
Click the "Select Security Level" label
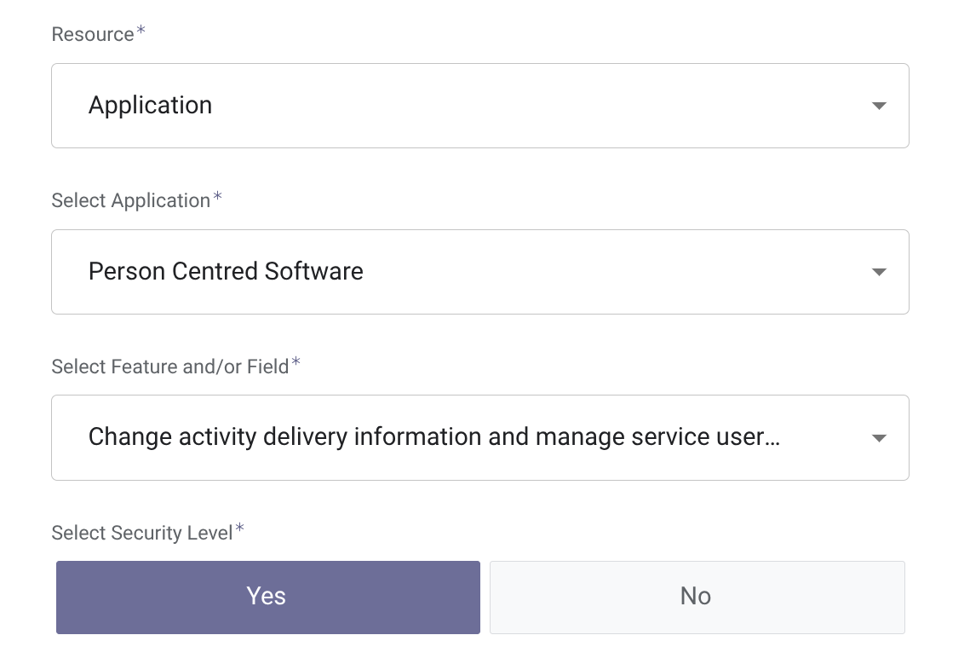click(x=141, y=533)
